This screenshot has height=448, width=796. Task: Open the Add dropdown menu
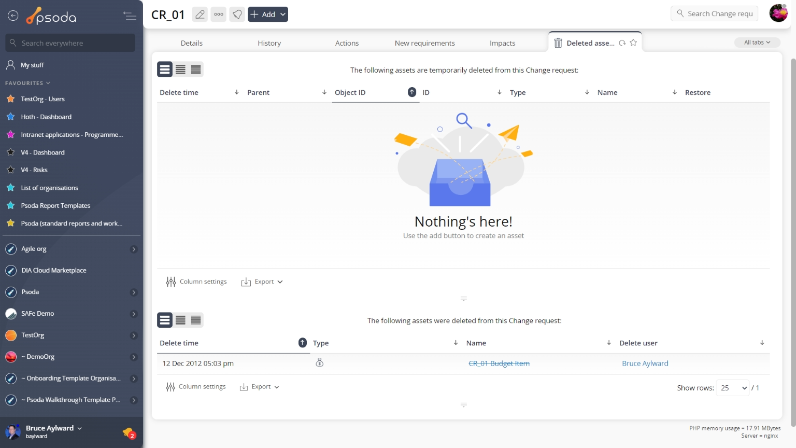click(268, 15)
